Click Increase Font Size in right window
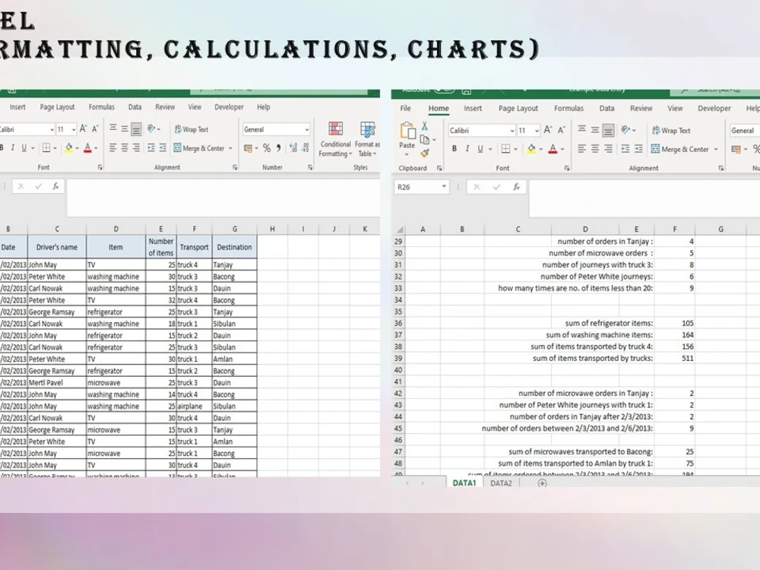 (548, 130)
